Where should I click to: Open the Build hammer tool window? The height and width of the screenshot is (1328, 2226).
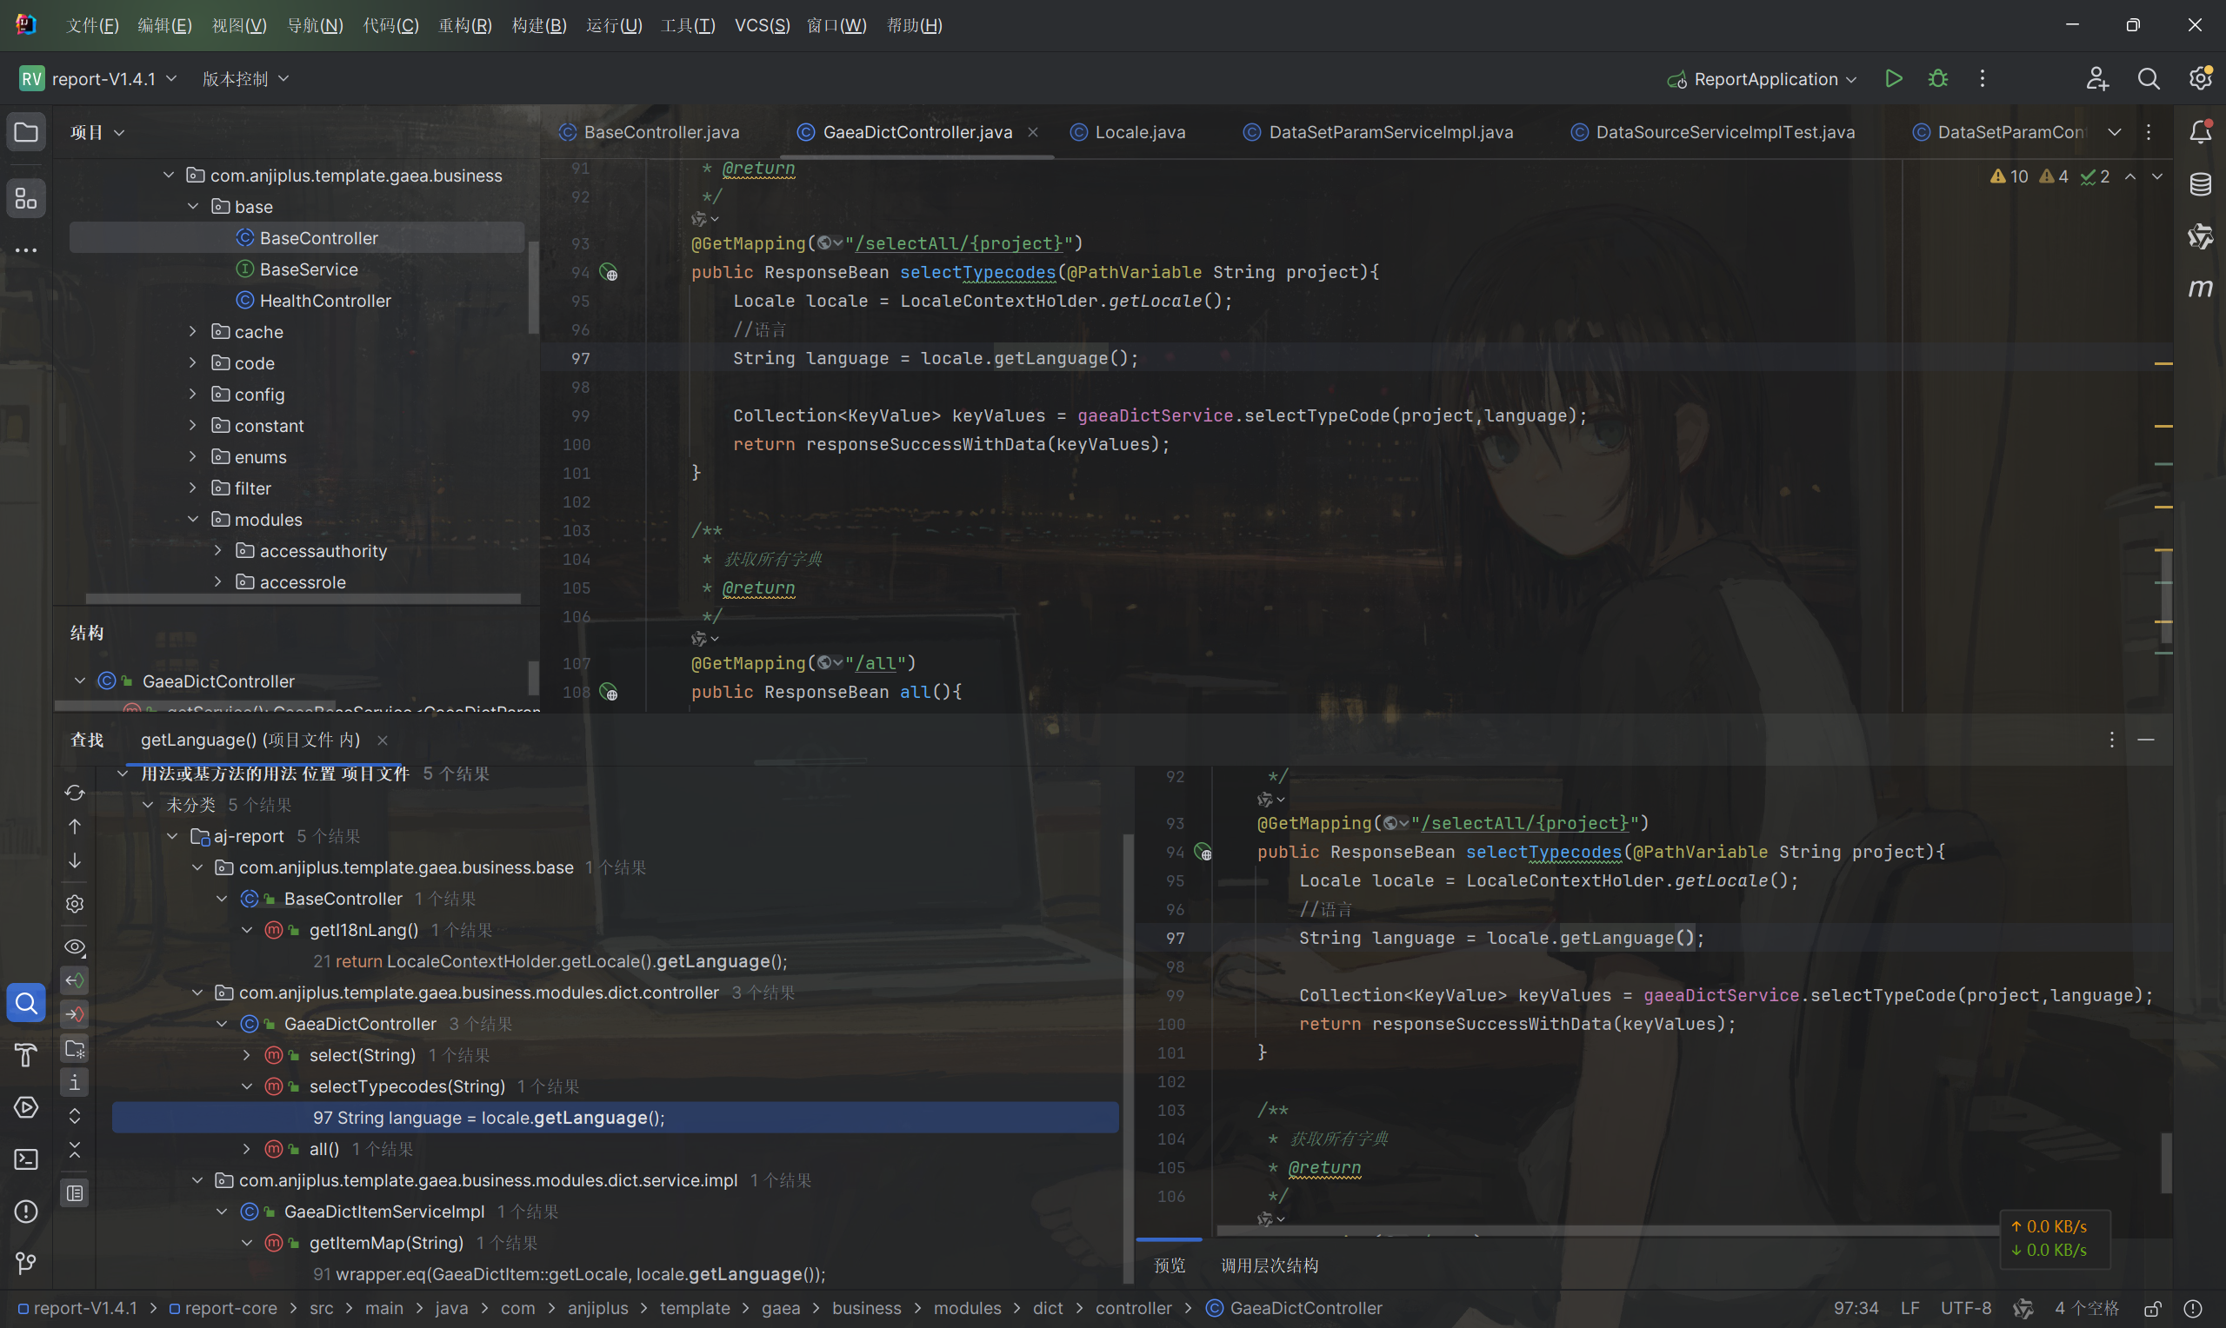[x=26, y=1055]
